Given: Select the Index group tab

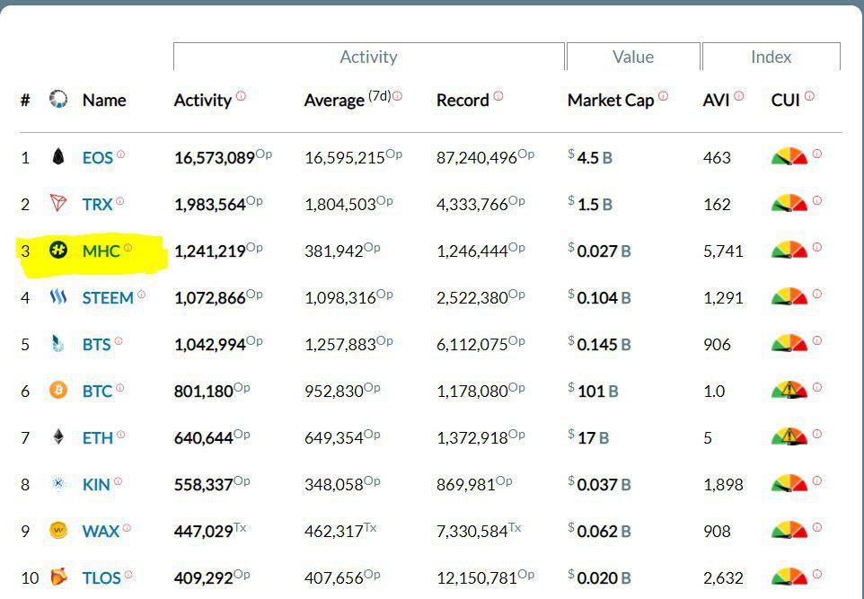Looking at the screenshot, I should click(x=771, y=57).
